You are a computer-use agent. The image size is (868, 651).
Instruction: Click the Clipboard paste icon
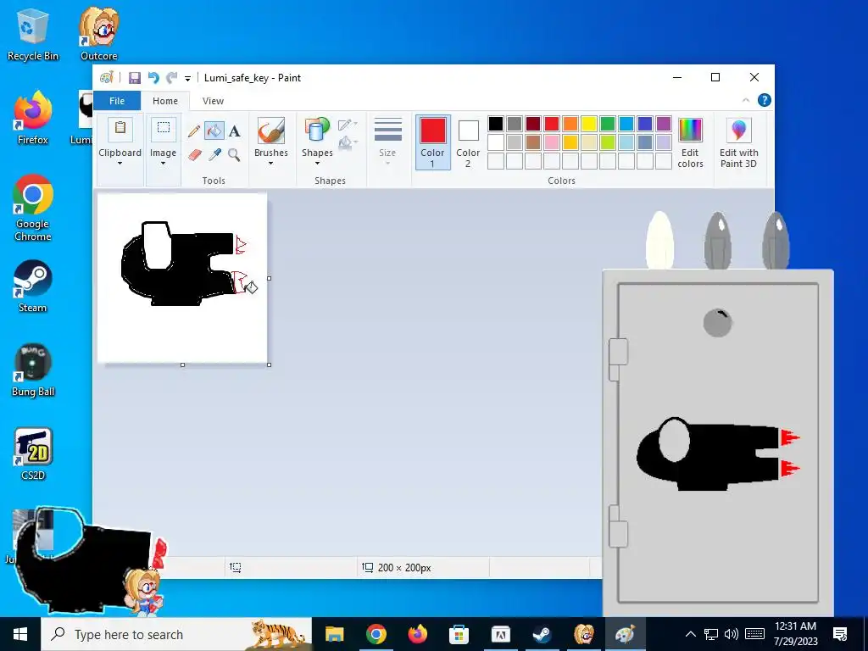point(120,129)
